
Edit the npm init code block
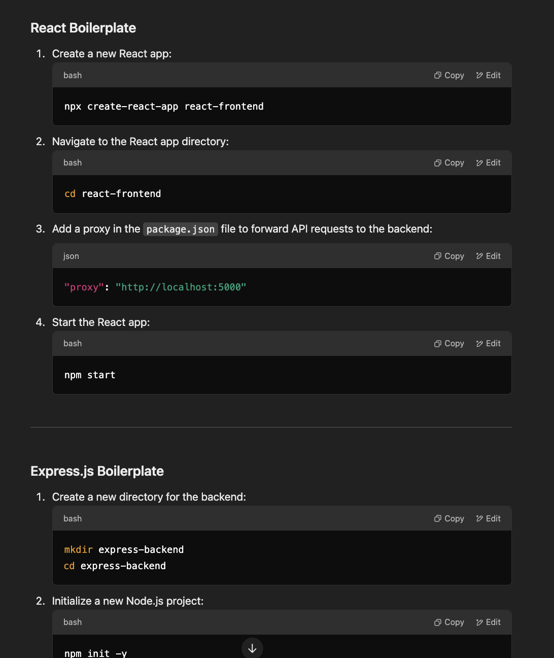(x=488, y=622)
